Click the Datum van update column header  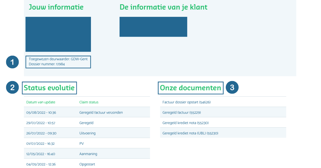[x=41, y=102]
